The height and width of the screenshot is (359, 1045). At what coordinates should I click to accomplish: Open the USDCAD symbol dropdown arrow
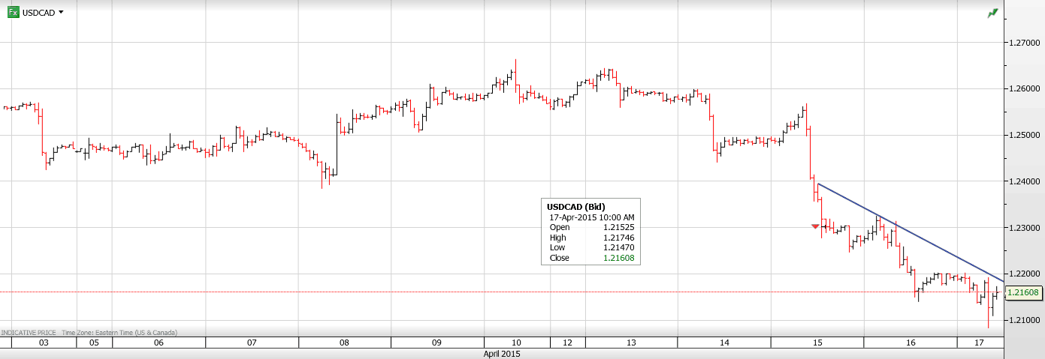[x=61, y=13]
